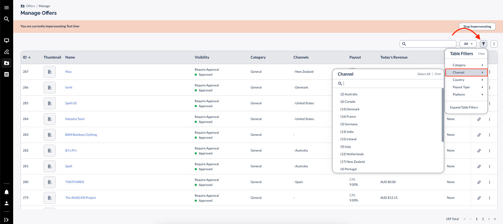Choose Expand Table Filters

pyautogui.click(x=464, y=107)
